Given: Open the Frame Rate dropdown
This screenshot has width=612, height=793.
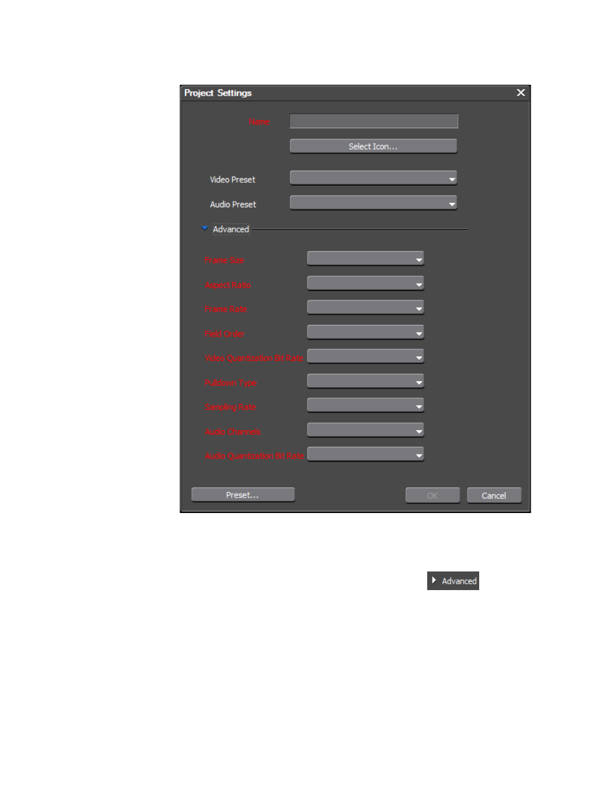Looking at the screenshot, I should tap(366, 308).
